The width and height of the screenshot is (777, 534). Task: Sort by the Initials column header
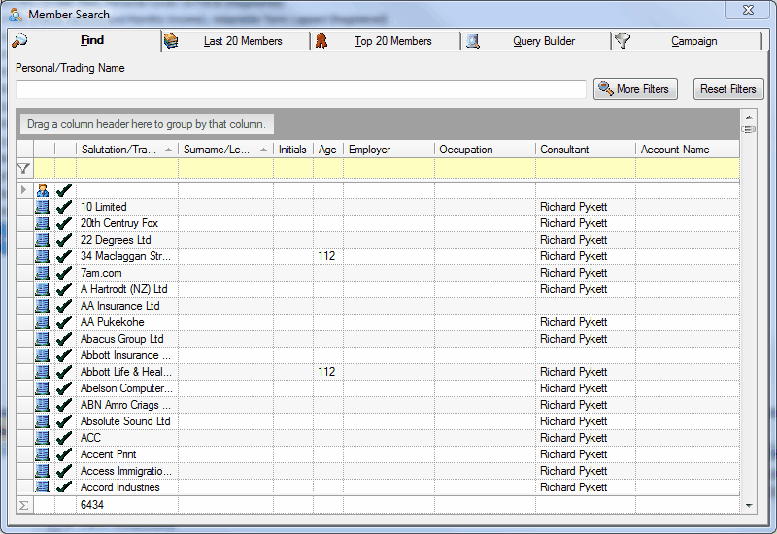292,150
